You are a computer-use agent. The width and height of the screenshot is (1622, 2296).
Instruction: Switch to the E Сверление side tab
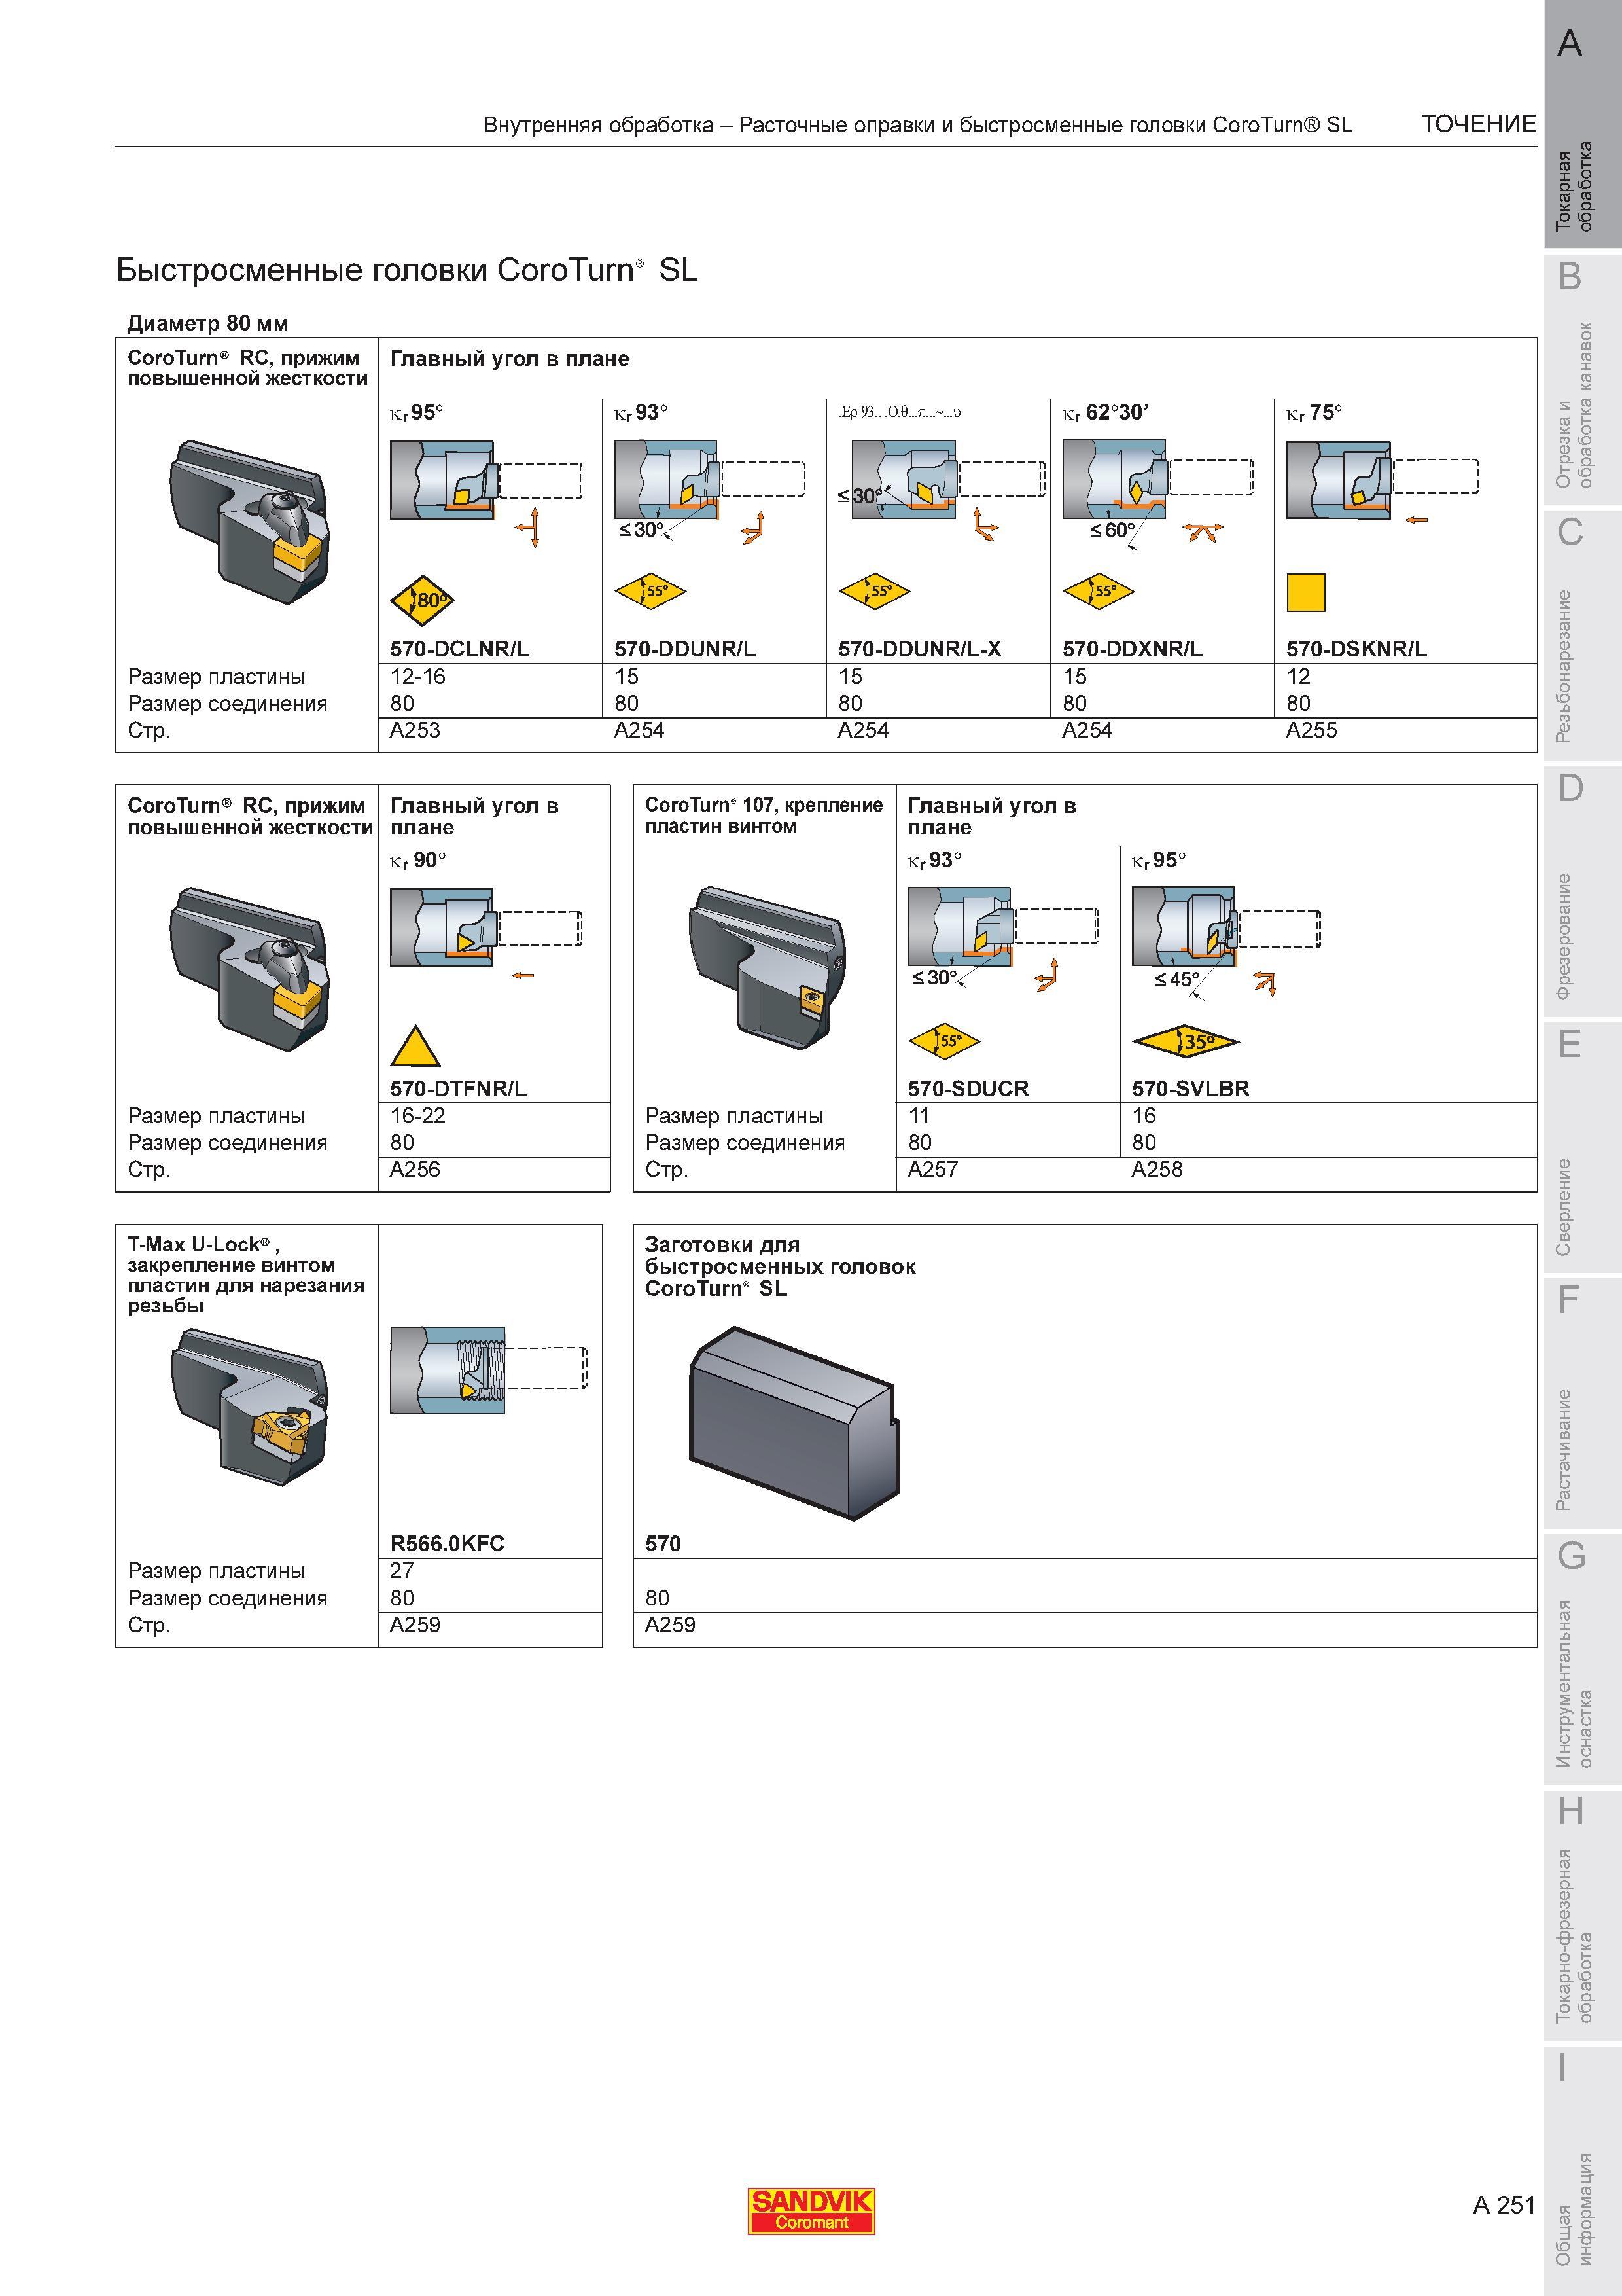(1582, 1146)
